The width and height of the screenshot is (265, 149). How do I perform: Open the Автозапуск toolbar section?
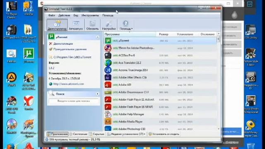(x=76, y=25)
